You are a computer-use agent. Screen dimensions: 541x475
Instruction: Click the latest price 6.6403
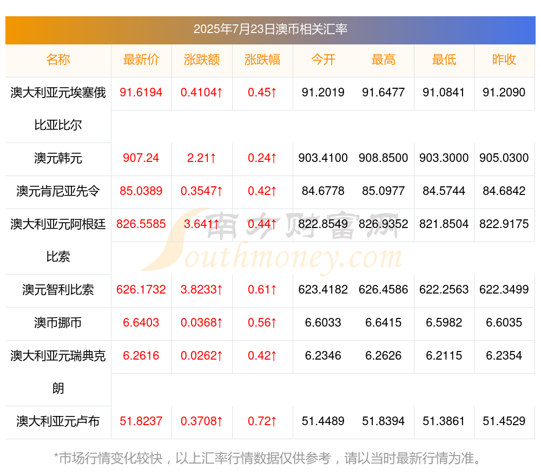141,323
